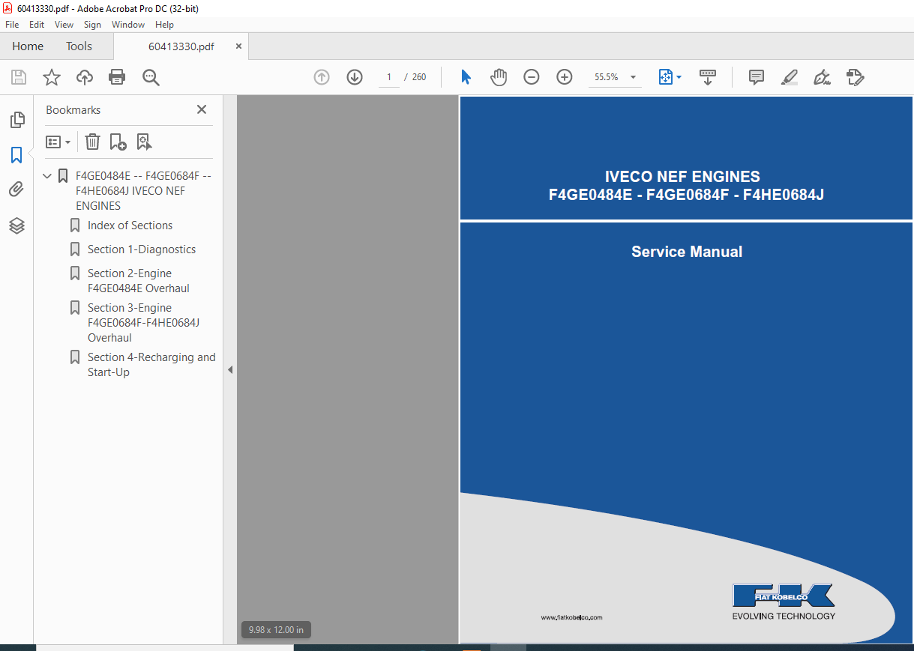
Task: Open the attachments paperclip panel
Action: click(16, 190)
